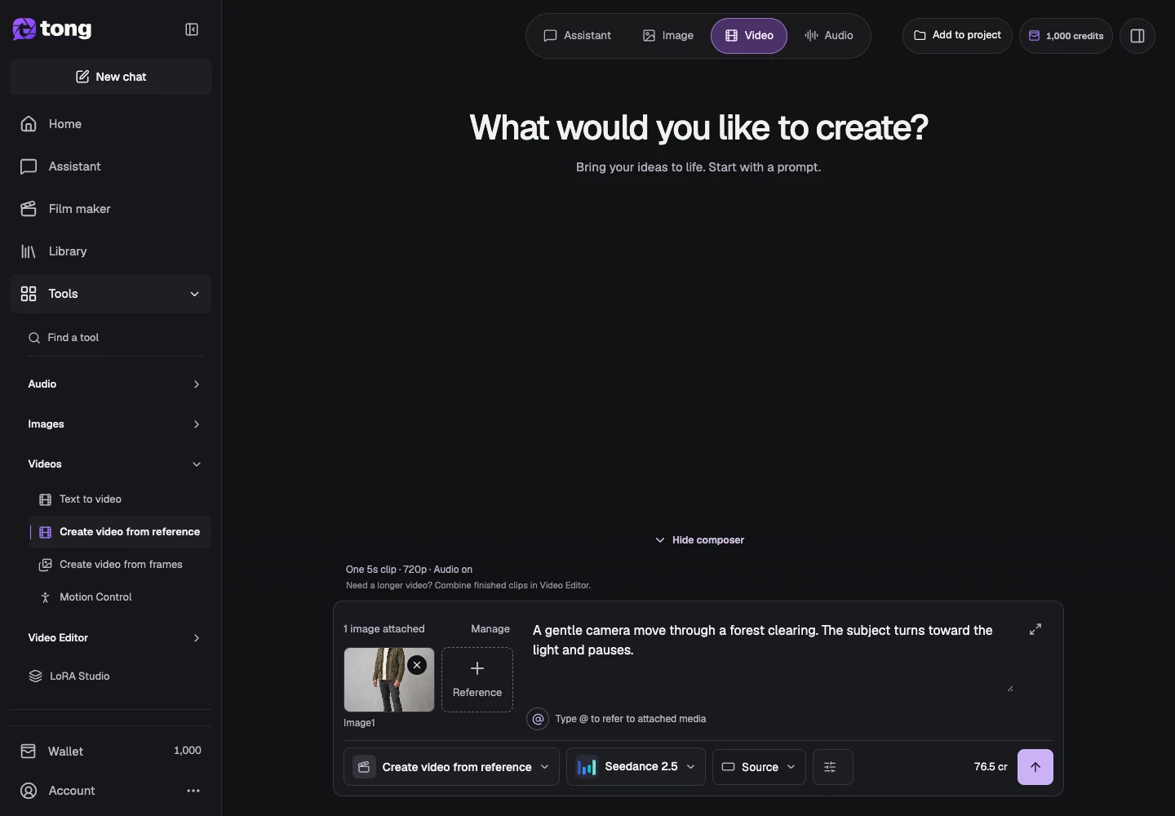Add a Reference image

[x=477, y=680]
